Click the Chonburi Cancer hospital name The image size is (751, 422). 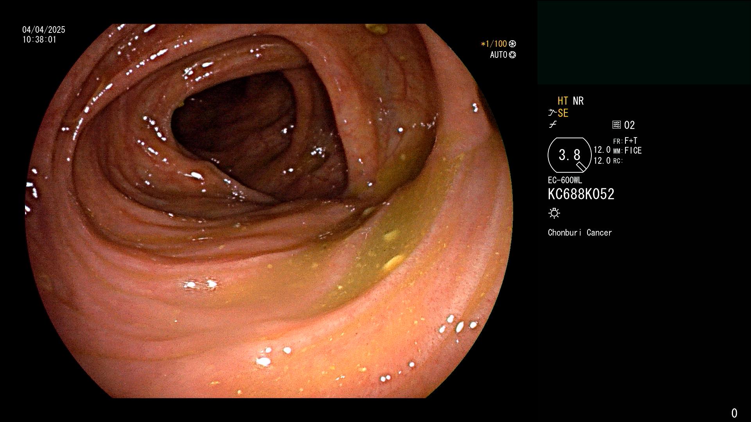click(x=580, y=232)
